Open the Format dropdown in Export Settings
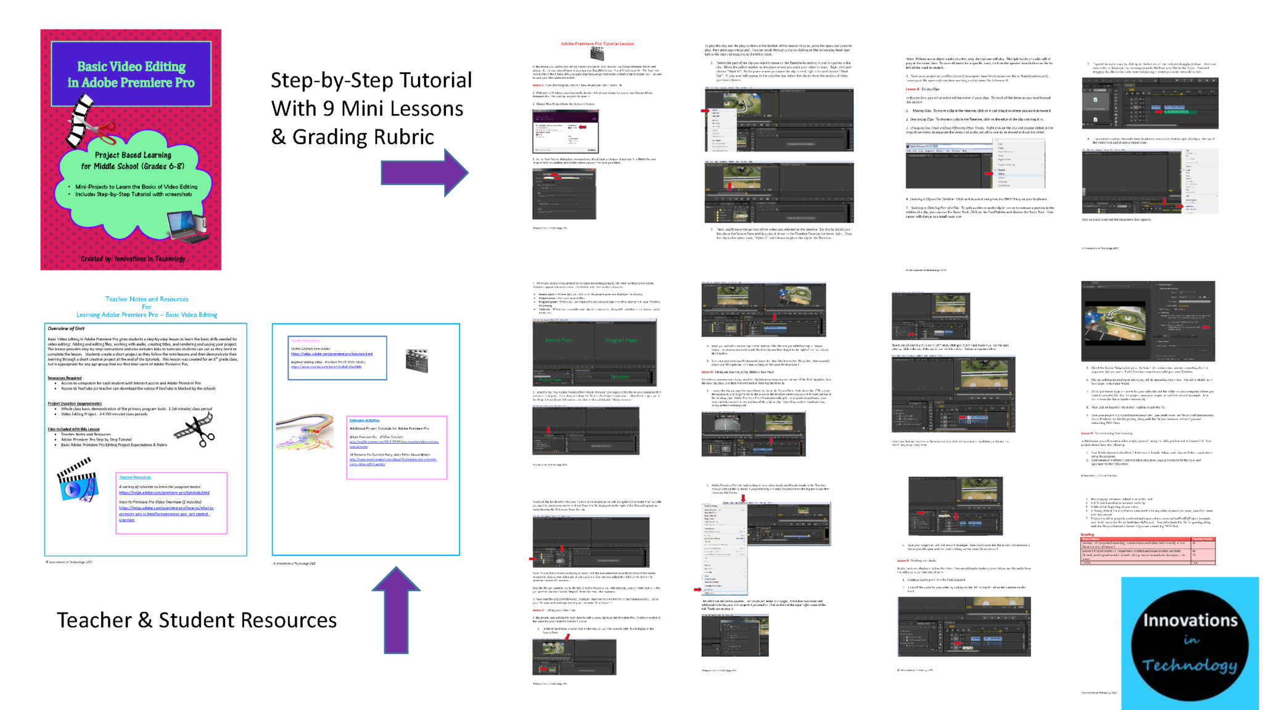Screen dimensions: 1263x710 (1188, 292)
